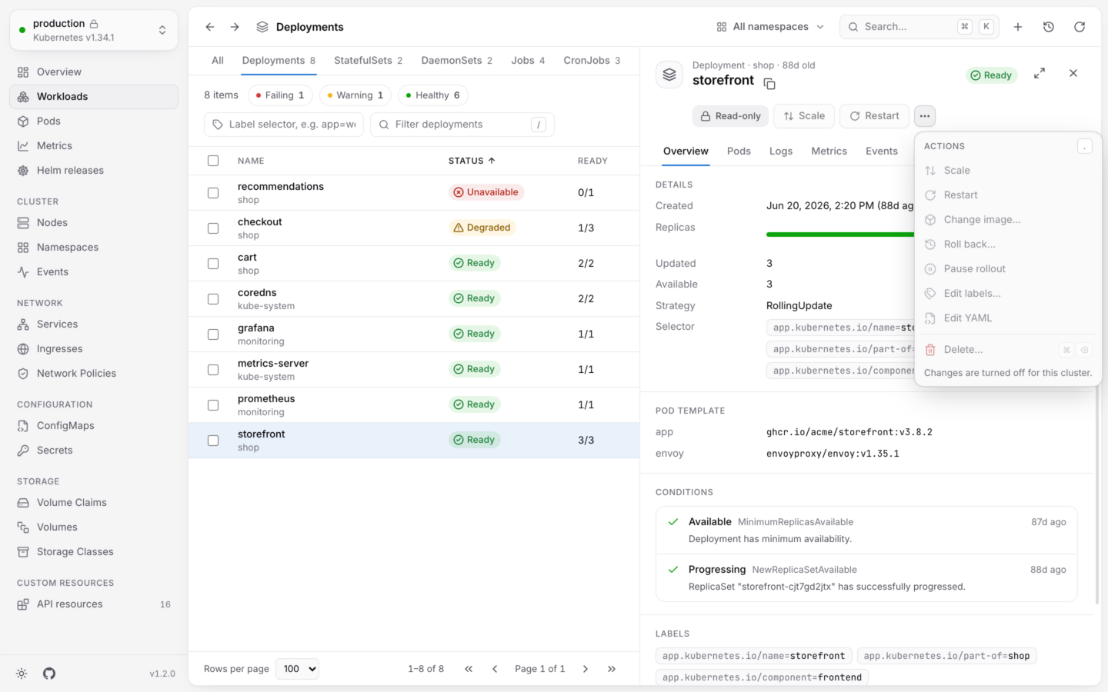
Task: Choose Change image… in Actions menu
Action: pos(1008,220)
